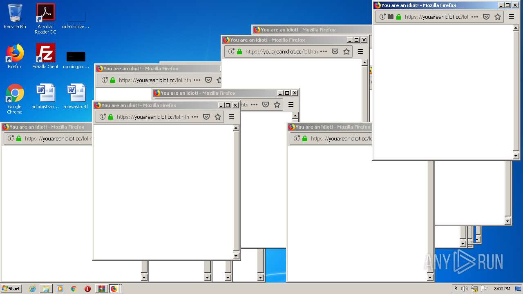Screen dimensions: 523x294
Task: Open hamburger menu in active top-right Firefox window
Action: (x=512, y=17)
